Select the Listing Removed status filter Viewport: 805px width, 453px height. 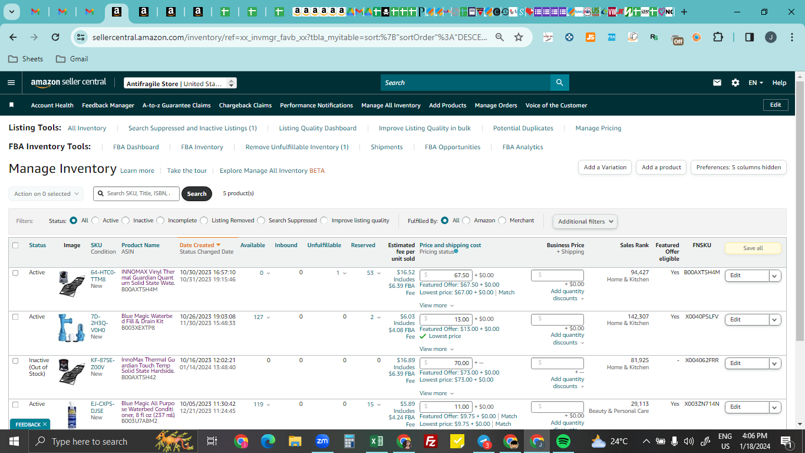(204, 221)
